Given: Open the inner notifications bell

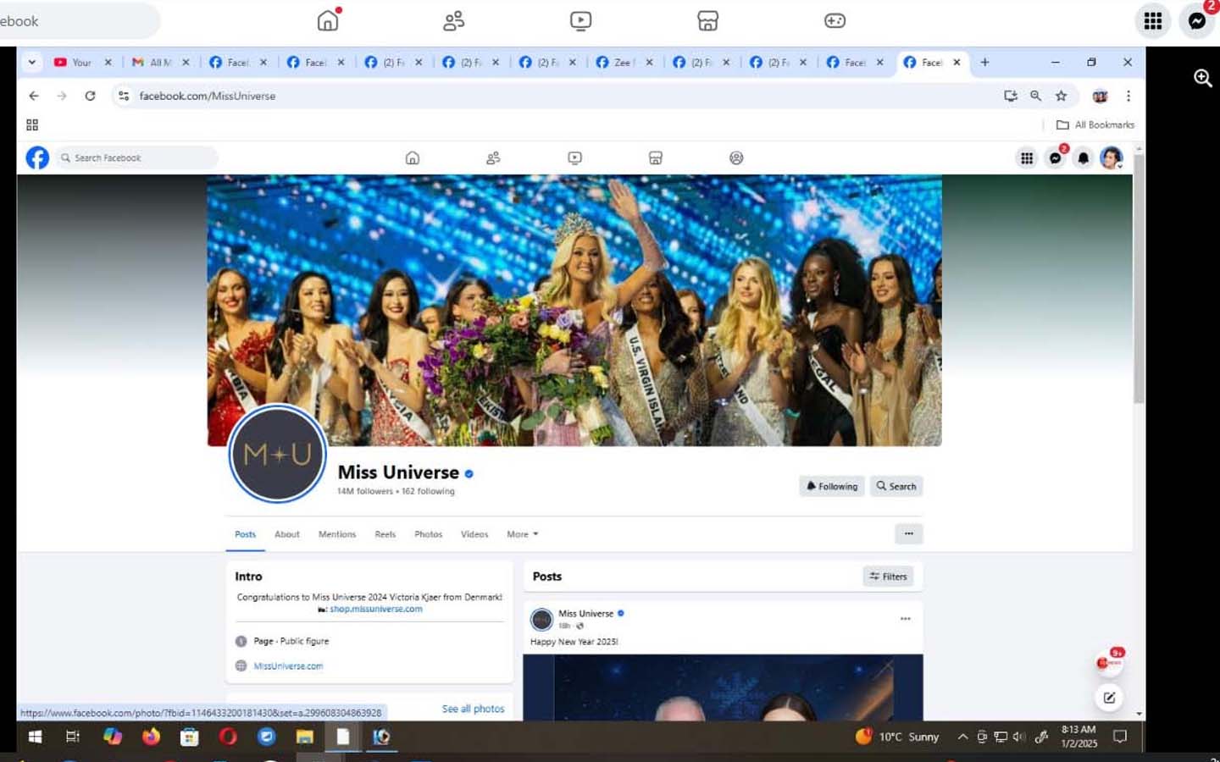Looking at the screenshot, I should pos(1083,157).
